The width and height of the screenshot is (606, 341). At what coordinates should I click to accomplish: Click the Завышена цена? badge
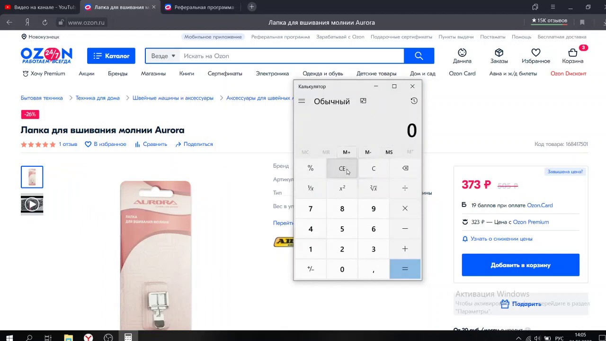point(565,171)
